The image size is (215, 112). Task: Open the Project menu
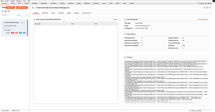click(x=7, y=1)
